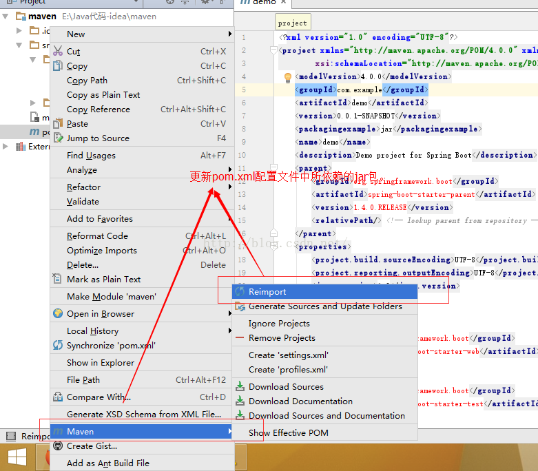The width and height of the screenshot is (538, 471).
Task: Open the New submenu arrow
Action: (x=229, y=34)
